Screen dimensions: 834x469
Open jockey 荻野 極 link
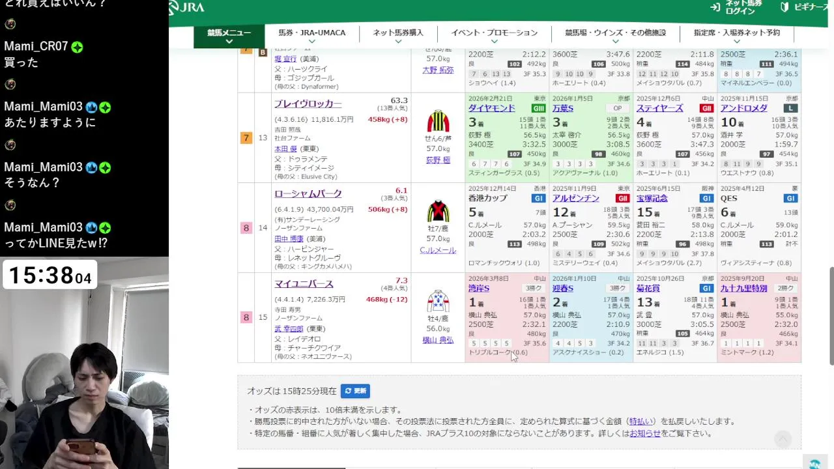[x=438, y=160]
